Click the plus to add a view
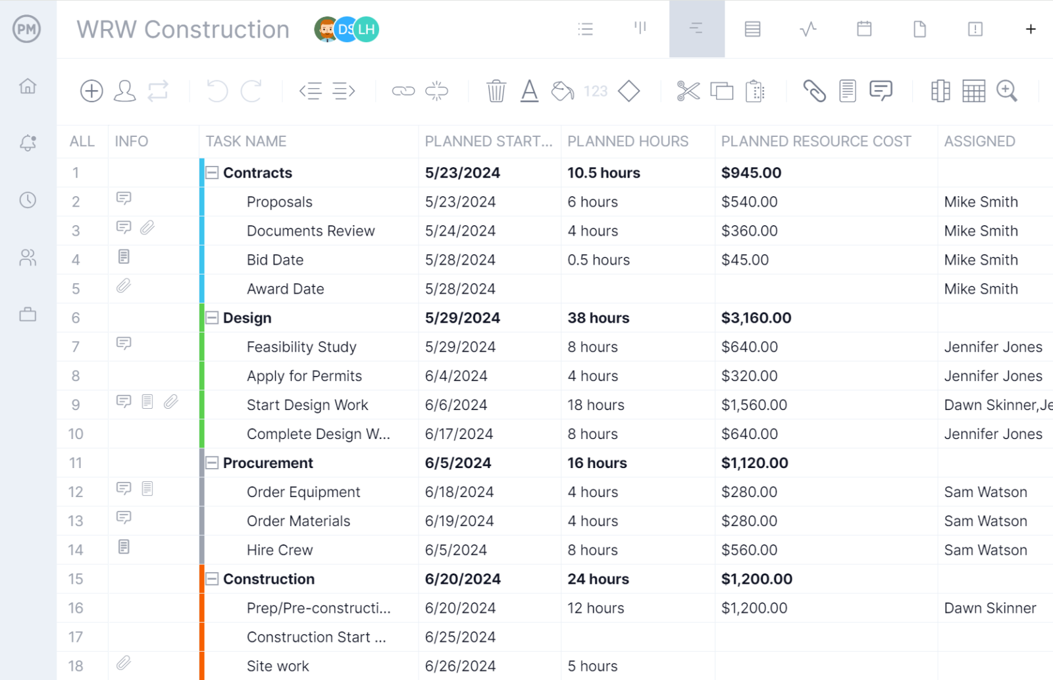 pyautogui.click(x=1031, y=29)
